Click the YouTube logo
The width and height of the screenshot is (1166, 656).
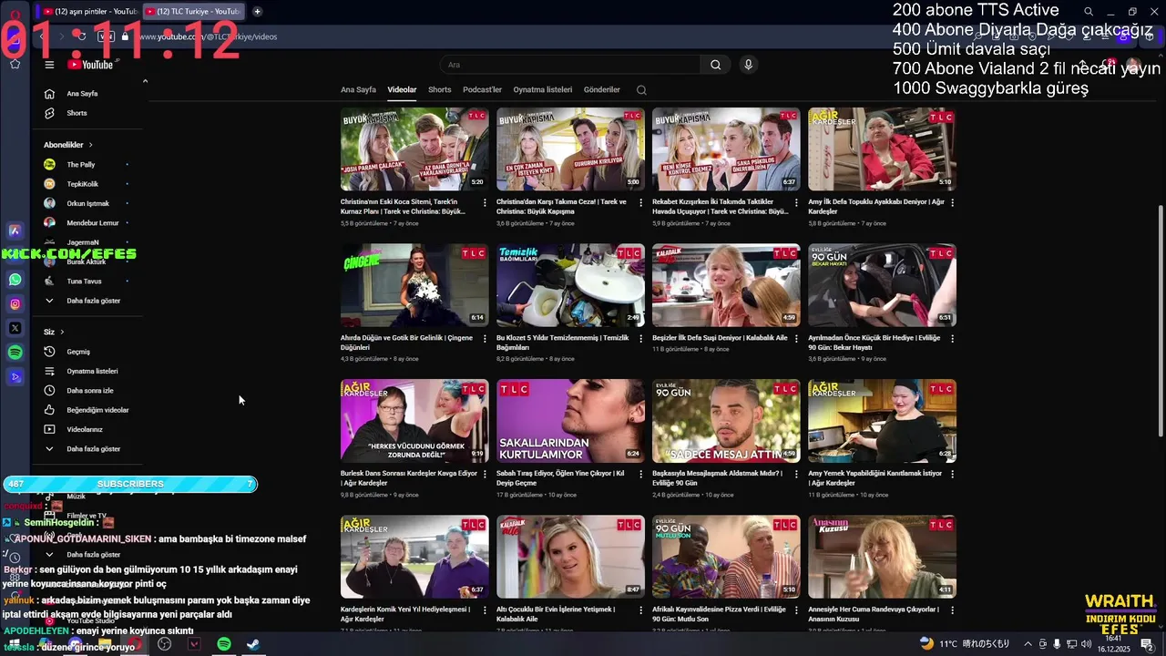90,65
